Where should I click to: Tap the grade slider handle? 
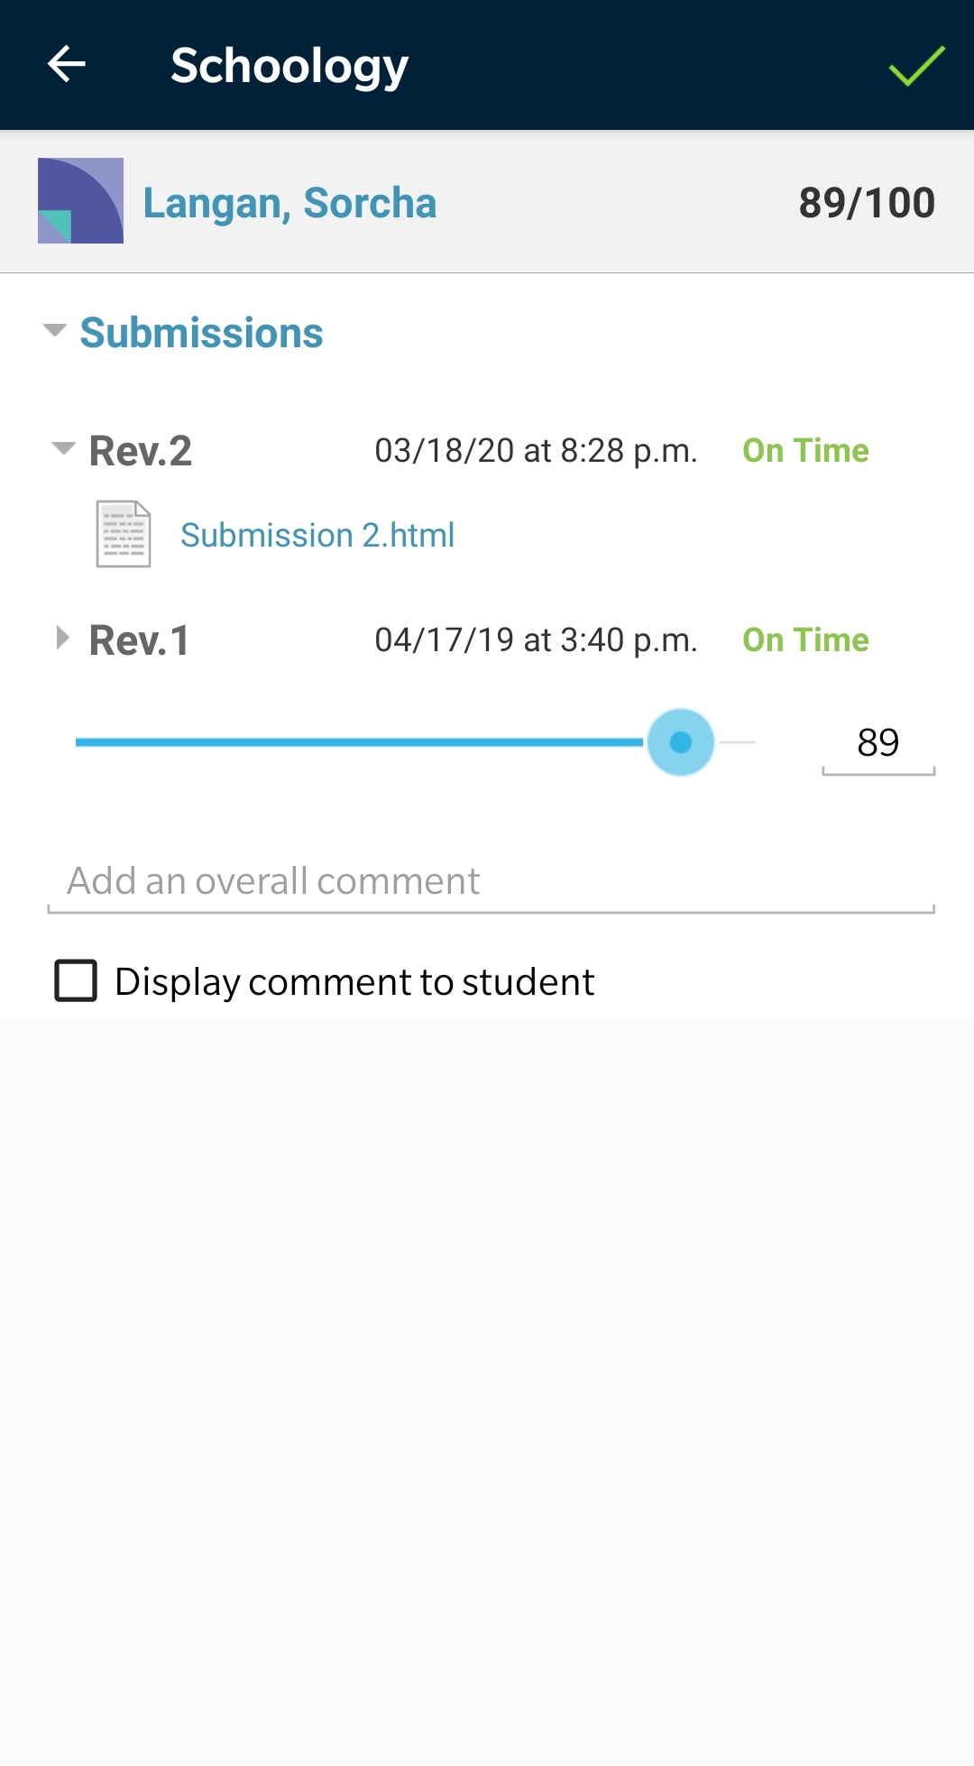681,742
